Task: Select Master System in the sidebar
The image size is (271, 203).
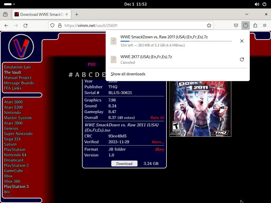Action: [x=18, y=118]
